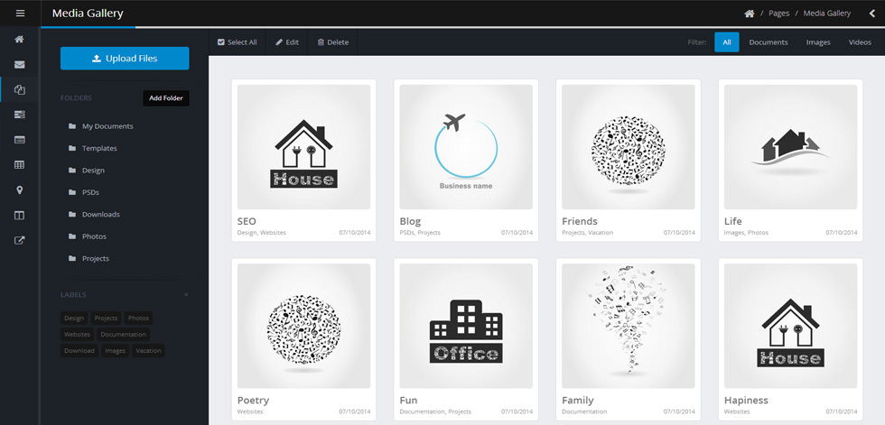
Task: Open the credit card style sidebar icon
Action: tap(20, 140)
